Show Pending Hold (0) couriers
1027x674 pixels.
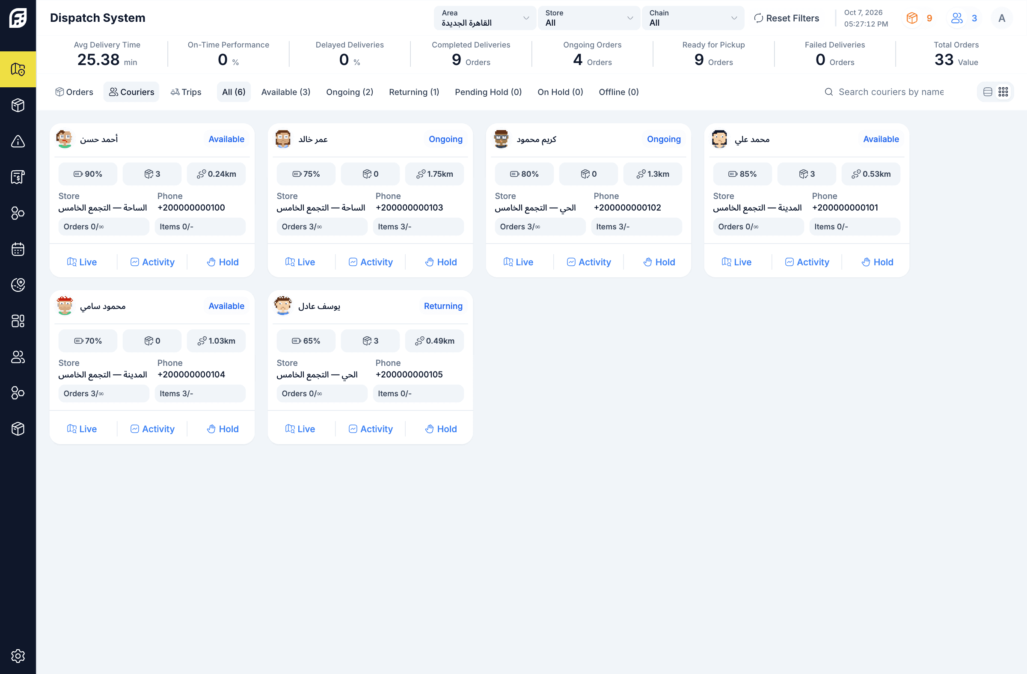click(488, 92)
